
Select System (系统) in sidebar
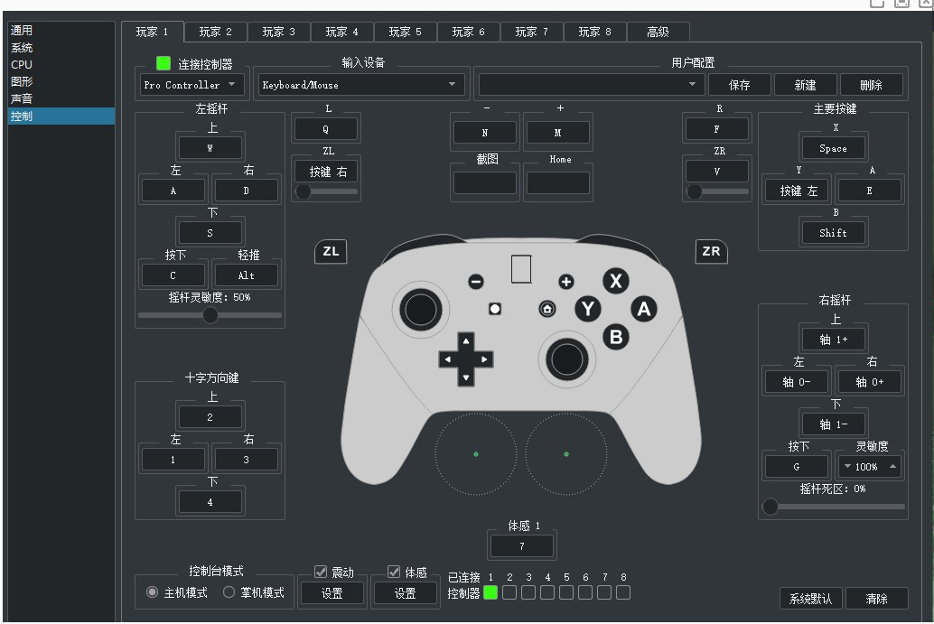pyautogui.click(x=61, y=47)
